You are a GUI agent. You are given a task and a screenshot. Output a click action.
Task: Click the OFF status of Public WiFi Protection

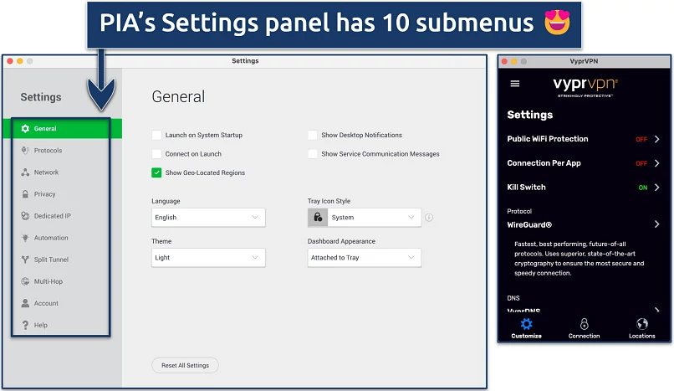(x=641, y=139)
